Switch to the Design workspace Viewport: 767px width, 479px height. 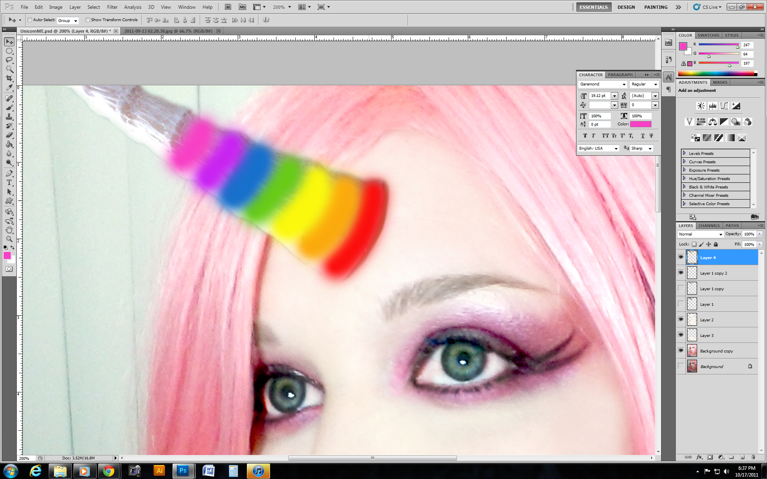point(626,7)
